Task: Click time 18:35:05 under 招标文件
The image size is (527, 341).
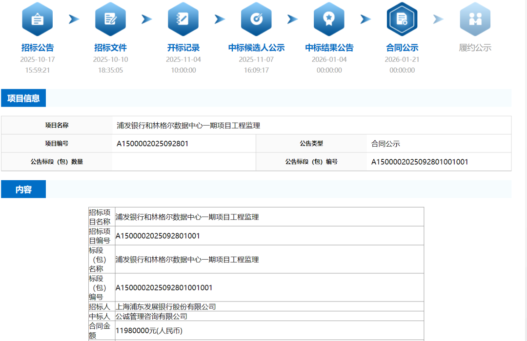Action: tap(110, 70)
